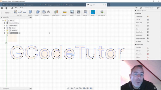
Task: Expand the block 2:1 node
Action: tap(5, 30)
